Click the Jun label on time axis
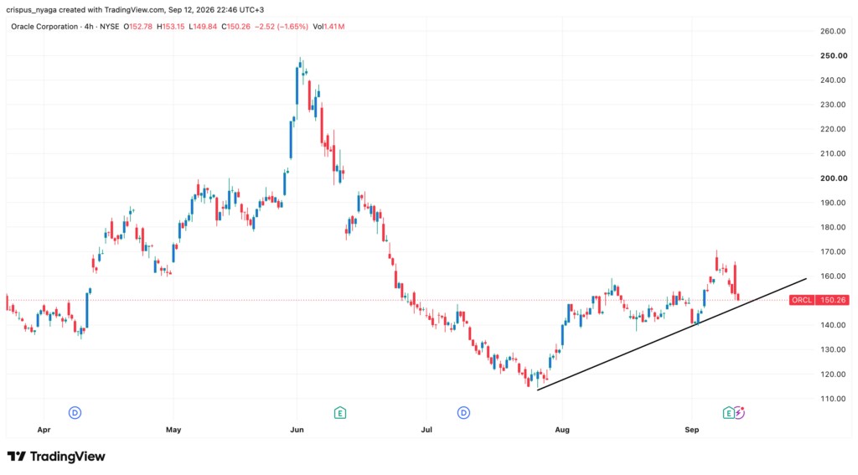The height and width of the screenshot is (475, 858). [x=297, y=430]
